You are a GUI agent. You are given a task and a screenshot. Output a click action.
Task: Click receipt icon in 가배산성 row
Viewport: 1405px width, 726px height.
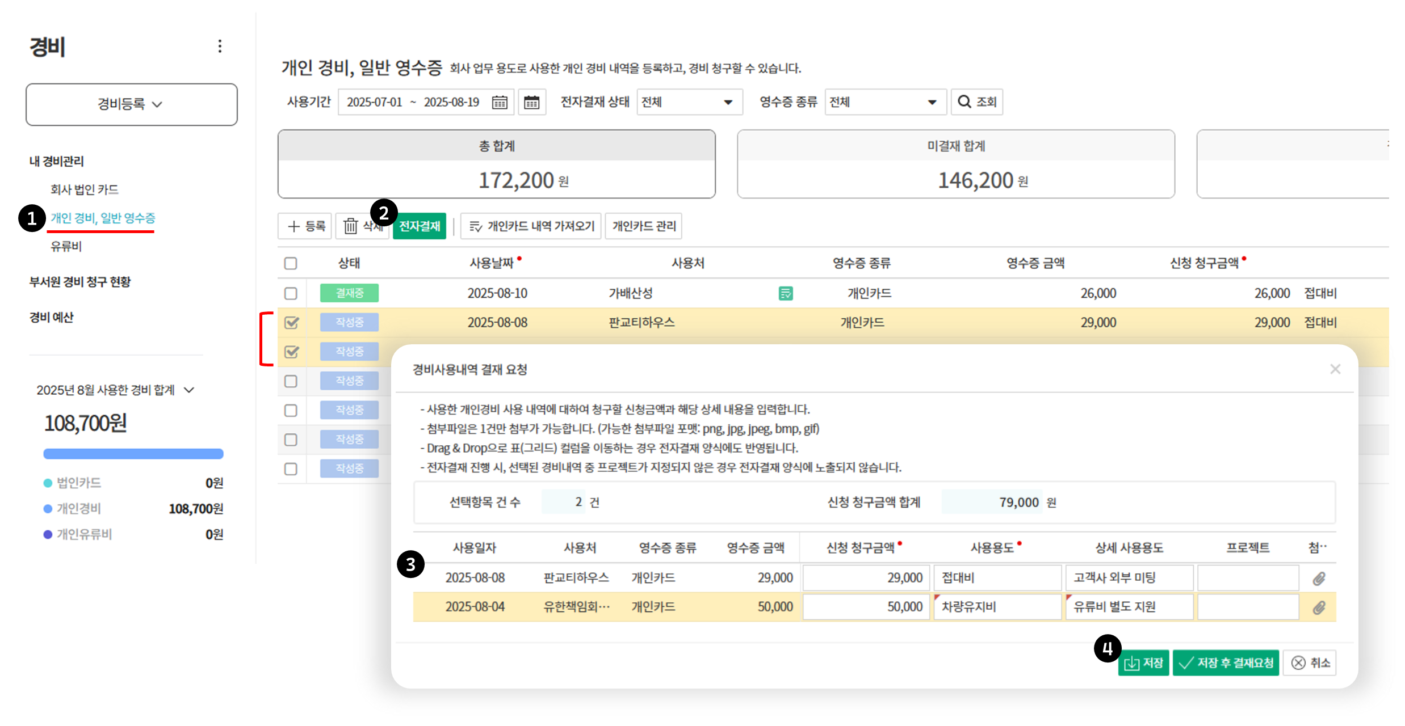[786, 293]
